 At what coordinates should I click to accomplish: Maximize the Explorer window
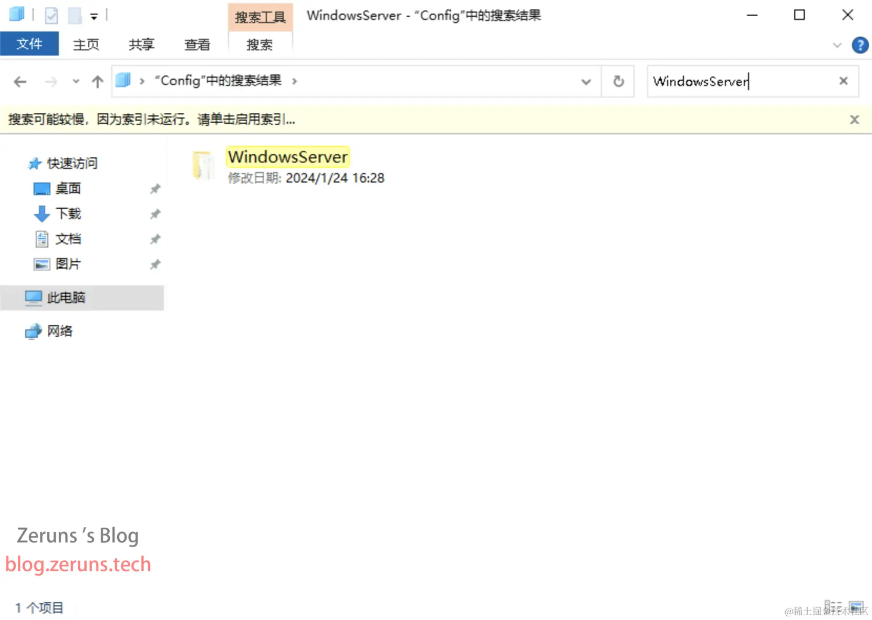click(800, 15)
